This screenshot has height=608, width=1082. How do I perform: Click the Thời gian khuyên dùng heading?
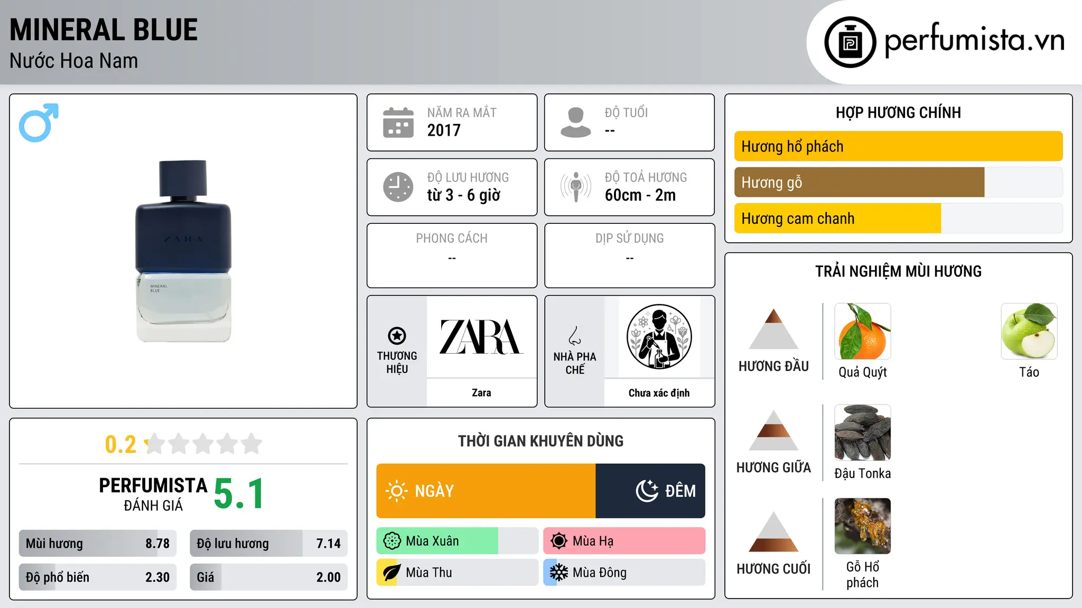coord(541,441)
